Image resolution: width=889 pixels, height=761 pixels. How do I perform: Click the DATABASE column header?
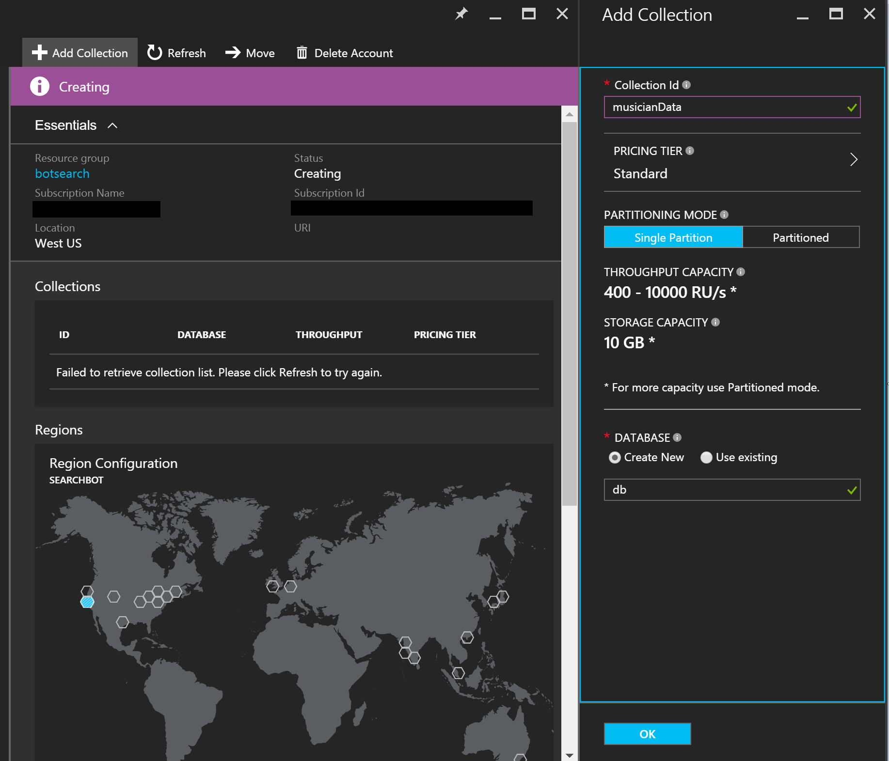[x=202, y=335]
